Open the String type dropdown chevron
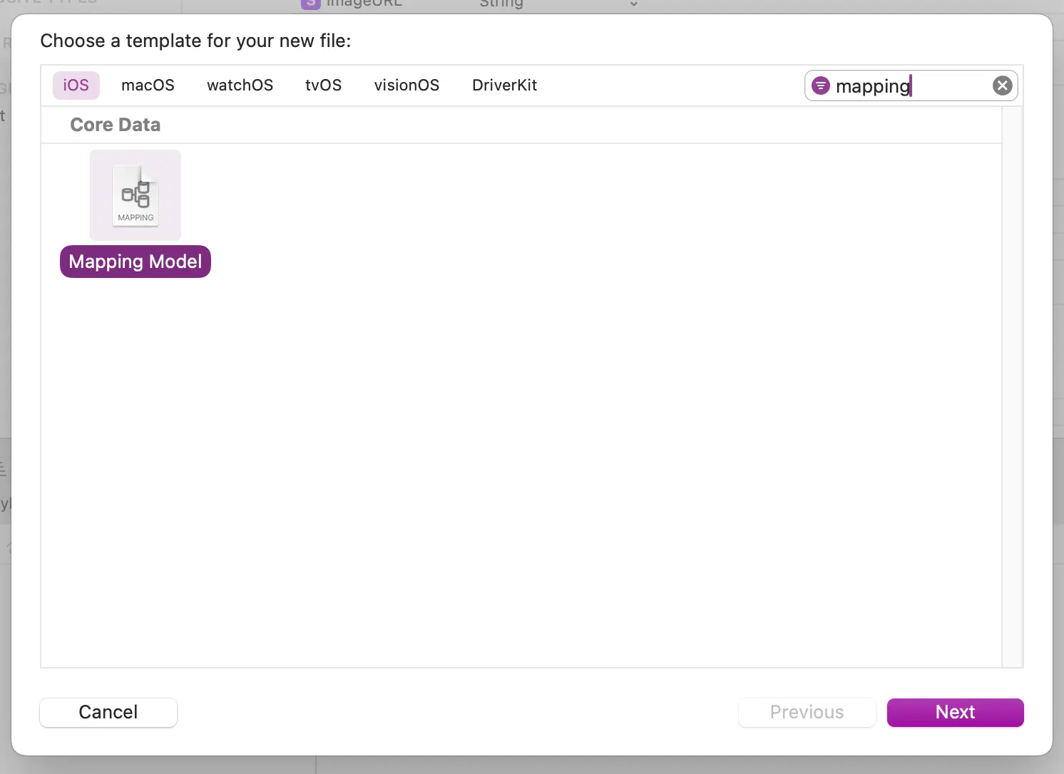Image resolution: width=1064 pixels, height=774 pixels. (633, 4)
